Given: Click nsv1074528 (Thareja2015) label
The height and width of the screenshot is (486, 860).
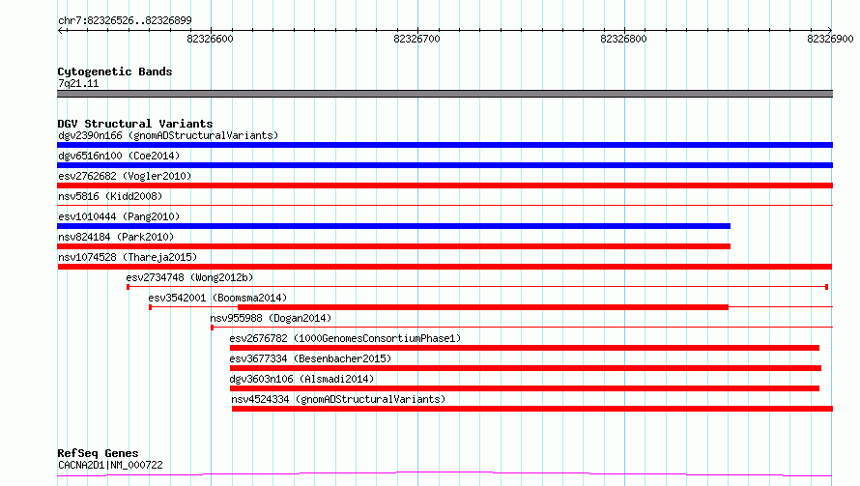Looking at the screenshot, I should [128, 257].
